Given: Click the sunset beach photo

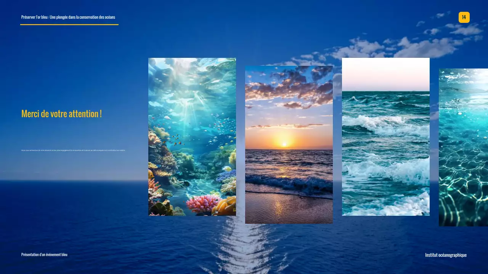Looking at the screenshot, I should 289,145.
